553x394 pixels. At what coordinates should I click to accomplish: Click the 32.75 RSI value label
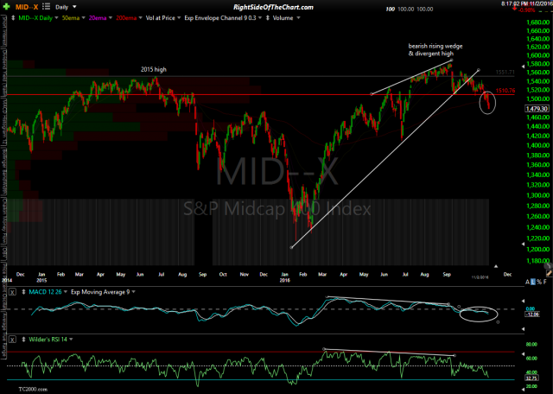531,378
